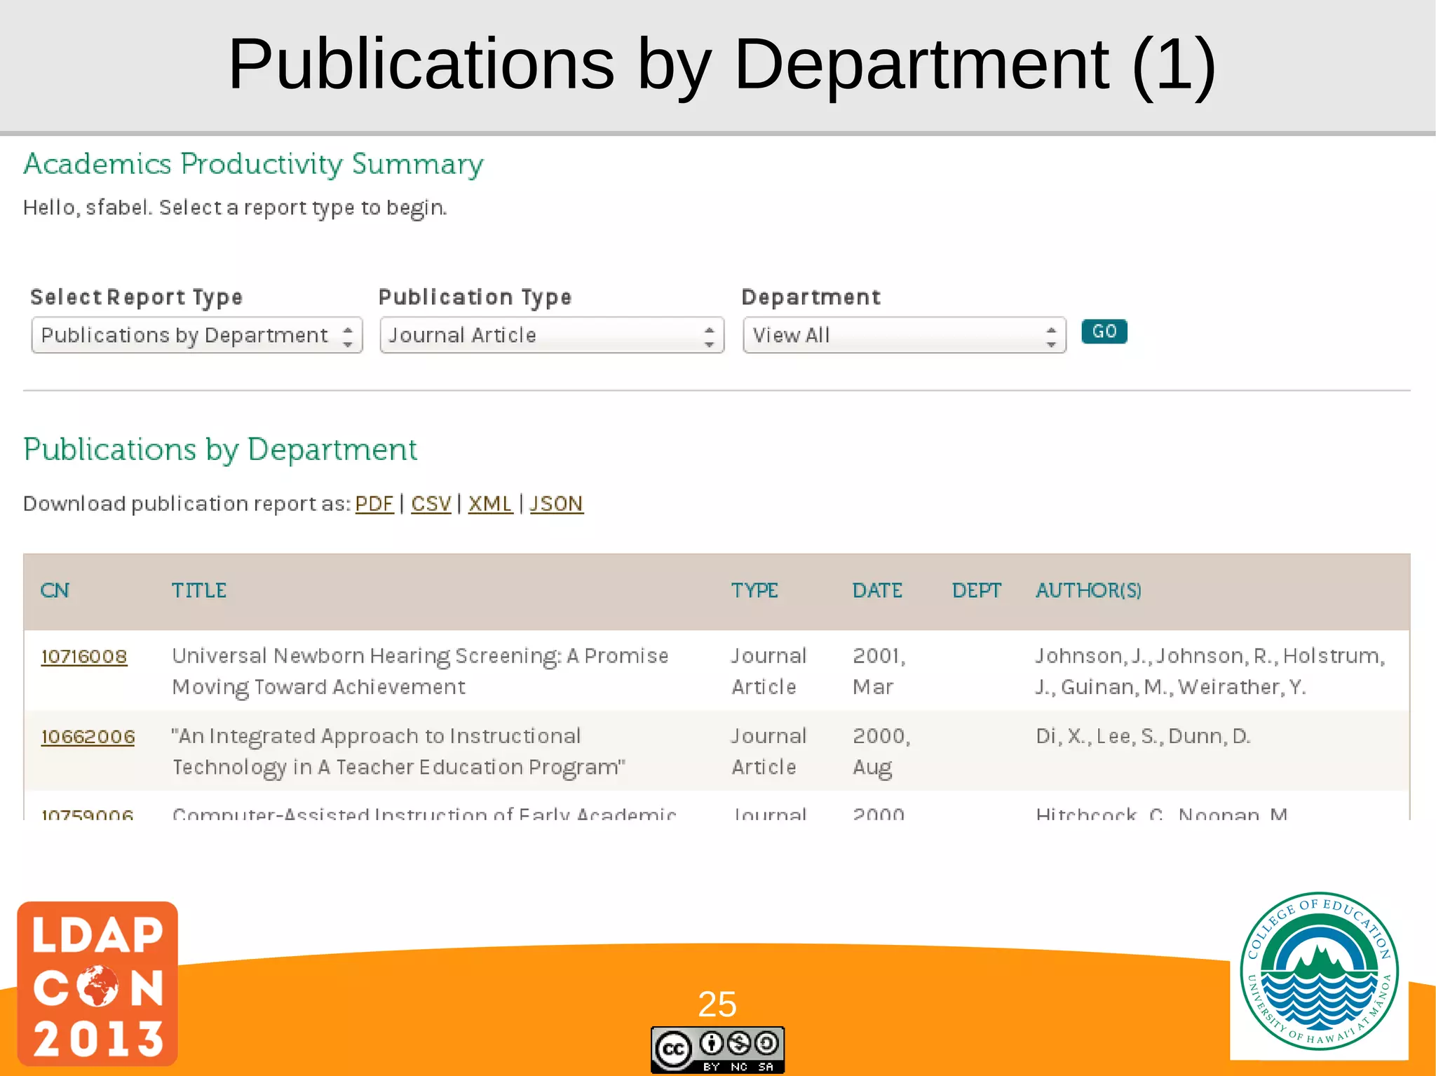Click authors 'Di, X., Lee, S., Dunn, D.'
The width and height of the screenshot is (1436, 1076).
click(1143, 737)
